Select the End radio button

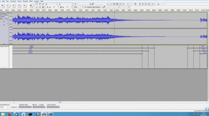tap(33, 105)
